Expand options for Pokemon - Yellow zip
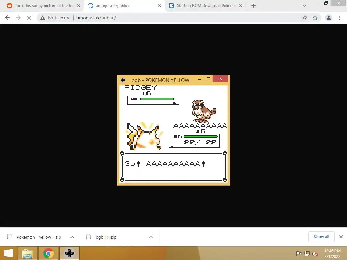 coord(72,237)
